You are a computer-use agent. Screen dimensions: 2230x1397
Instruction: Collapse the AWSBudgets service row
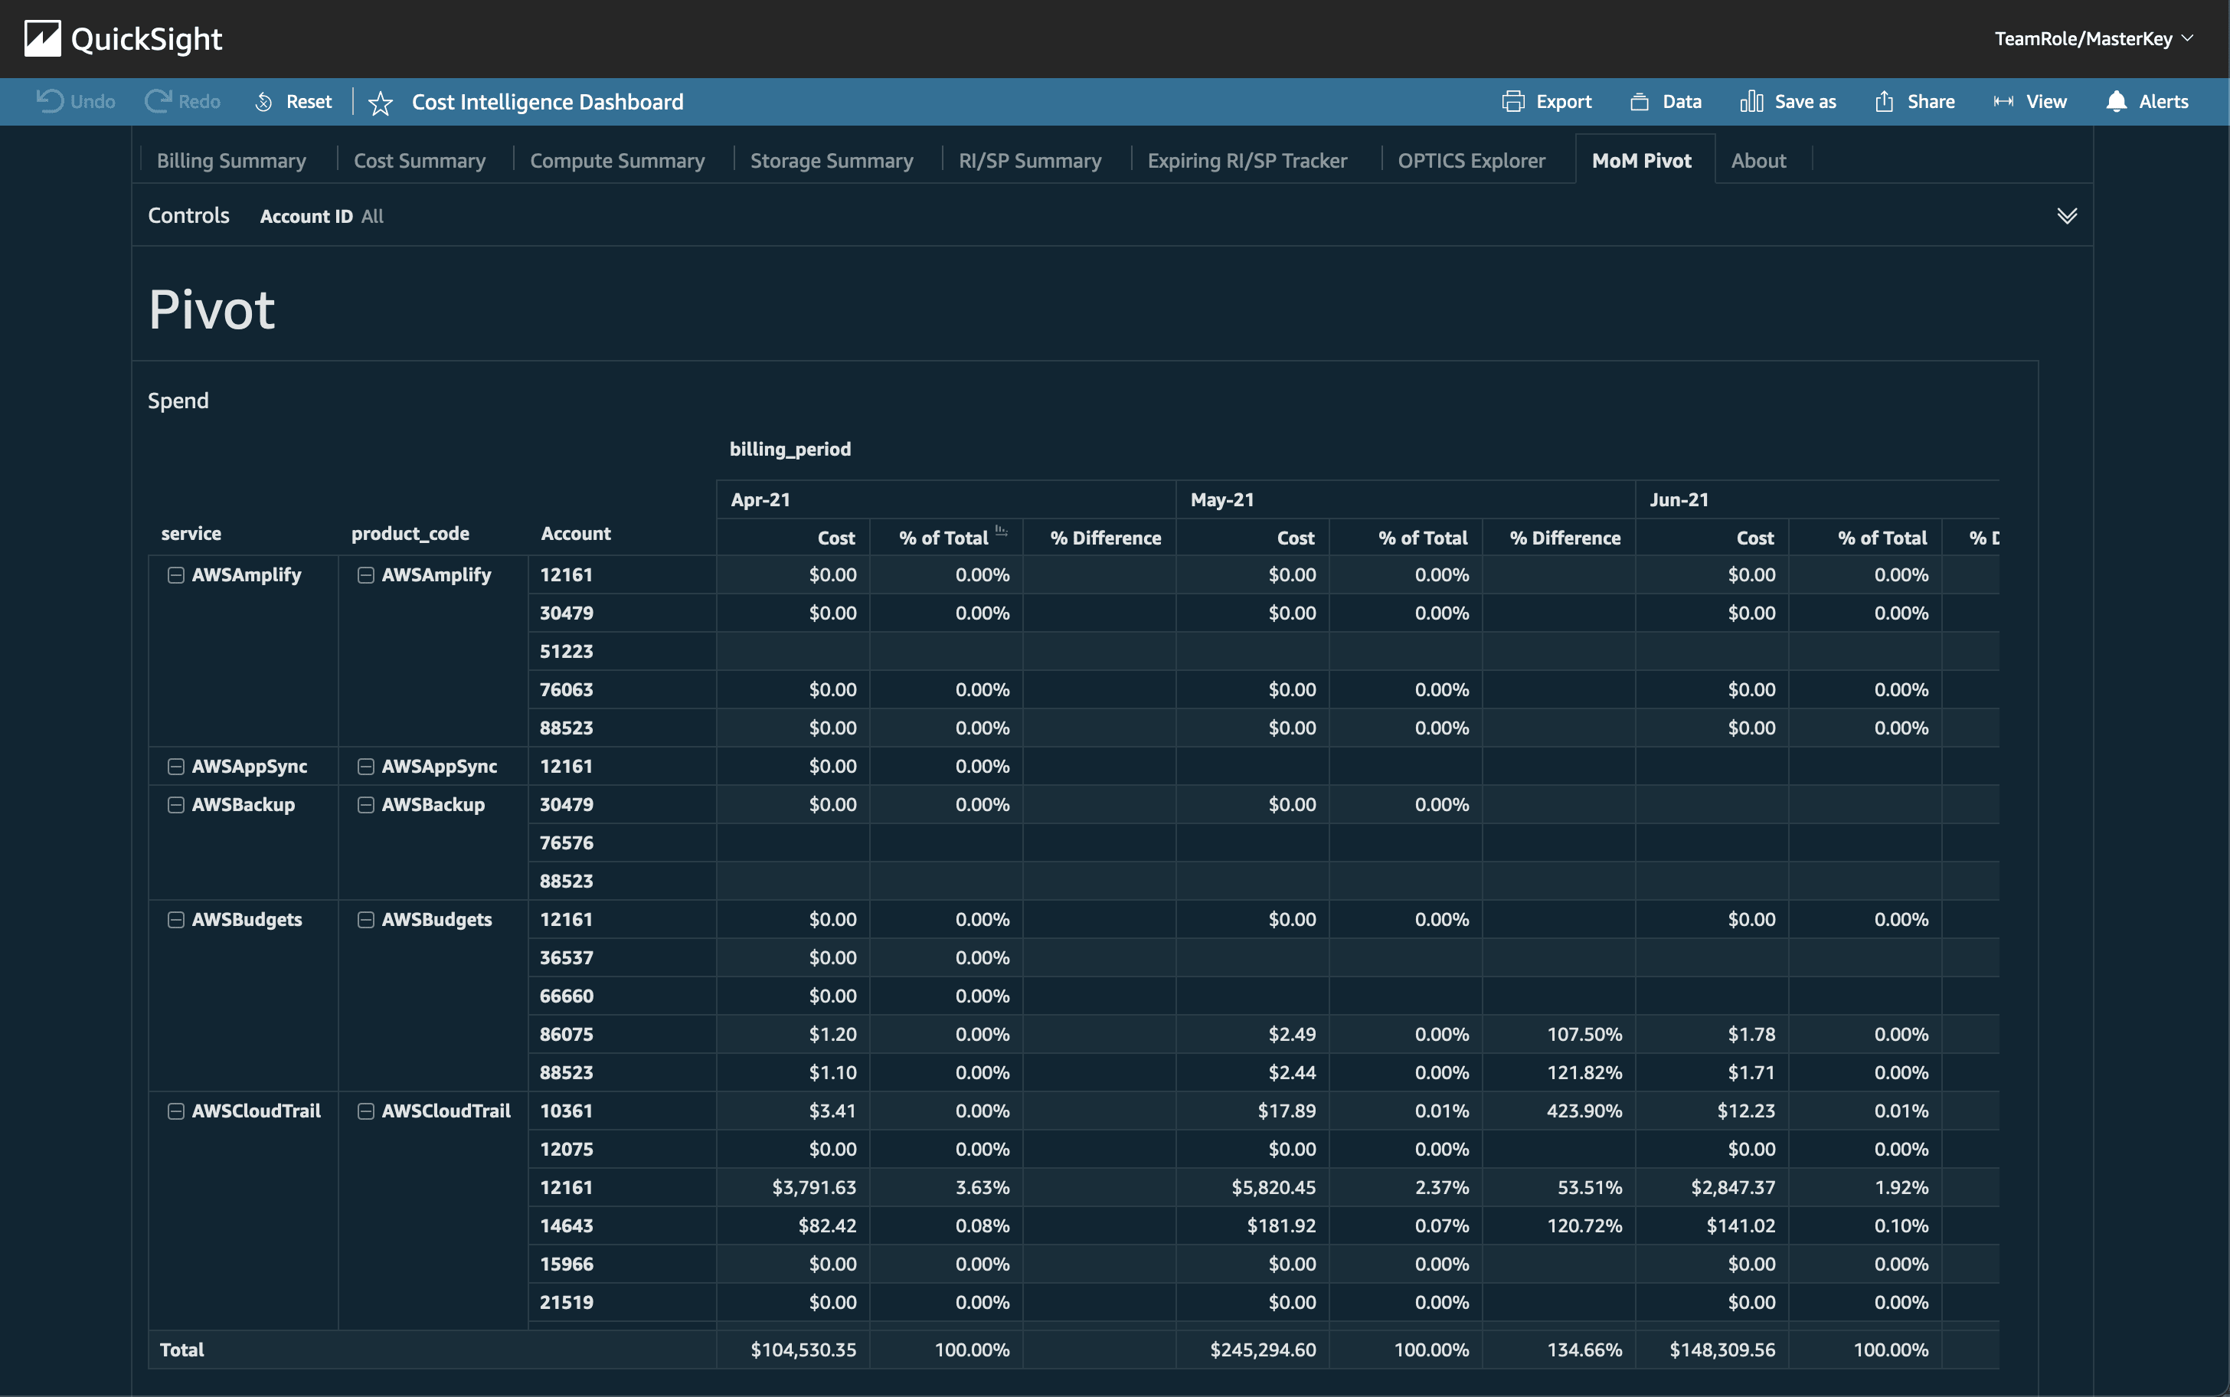tap(175, 919)
